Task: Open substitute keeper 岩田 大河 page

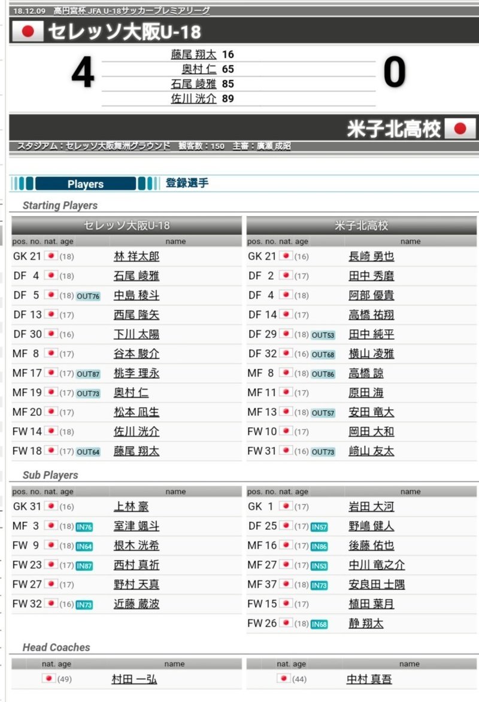Action: click(371, 507)
